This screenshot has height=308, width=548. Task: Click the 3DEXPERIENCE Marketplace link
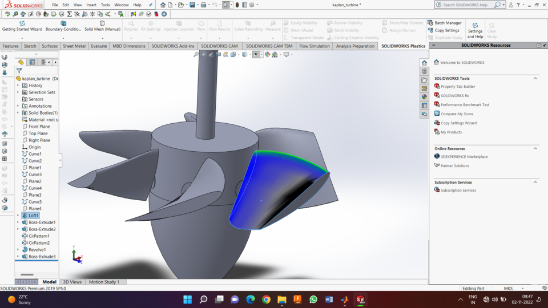(464, 156)
